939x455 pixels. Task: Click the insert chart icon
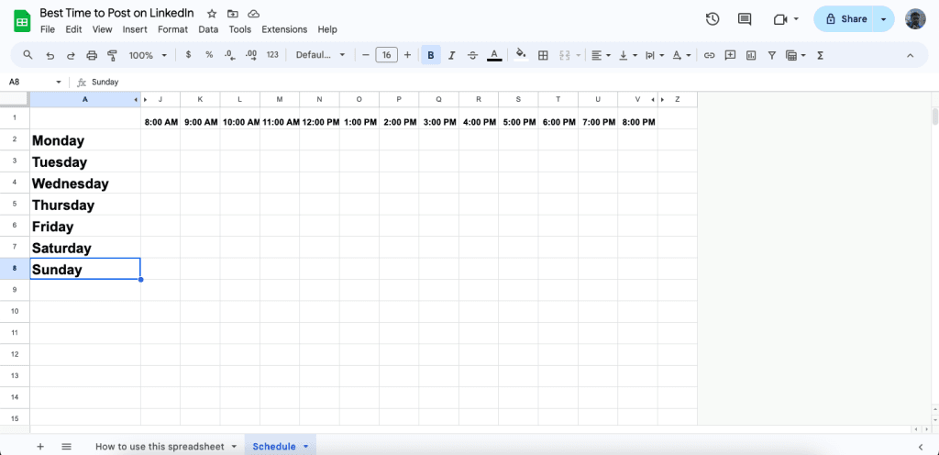pos(751,55)
